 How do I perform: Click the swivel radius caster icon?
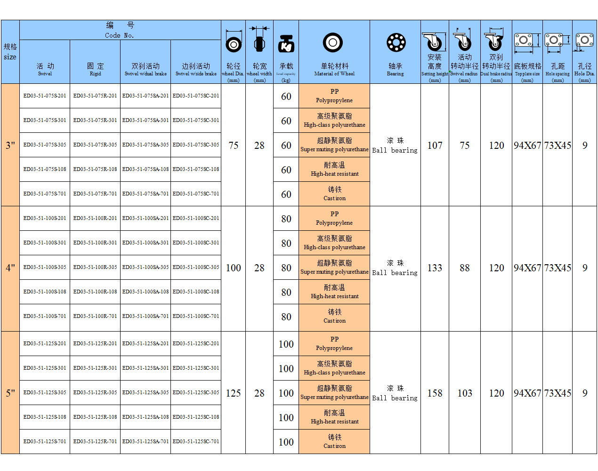click(x=463, y=39)
